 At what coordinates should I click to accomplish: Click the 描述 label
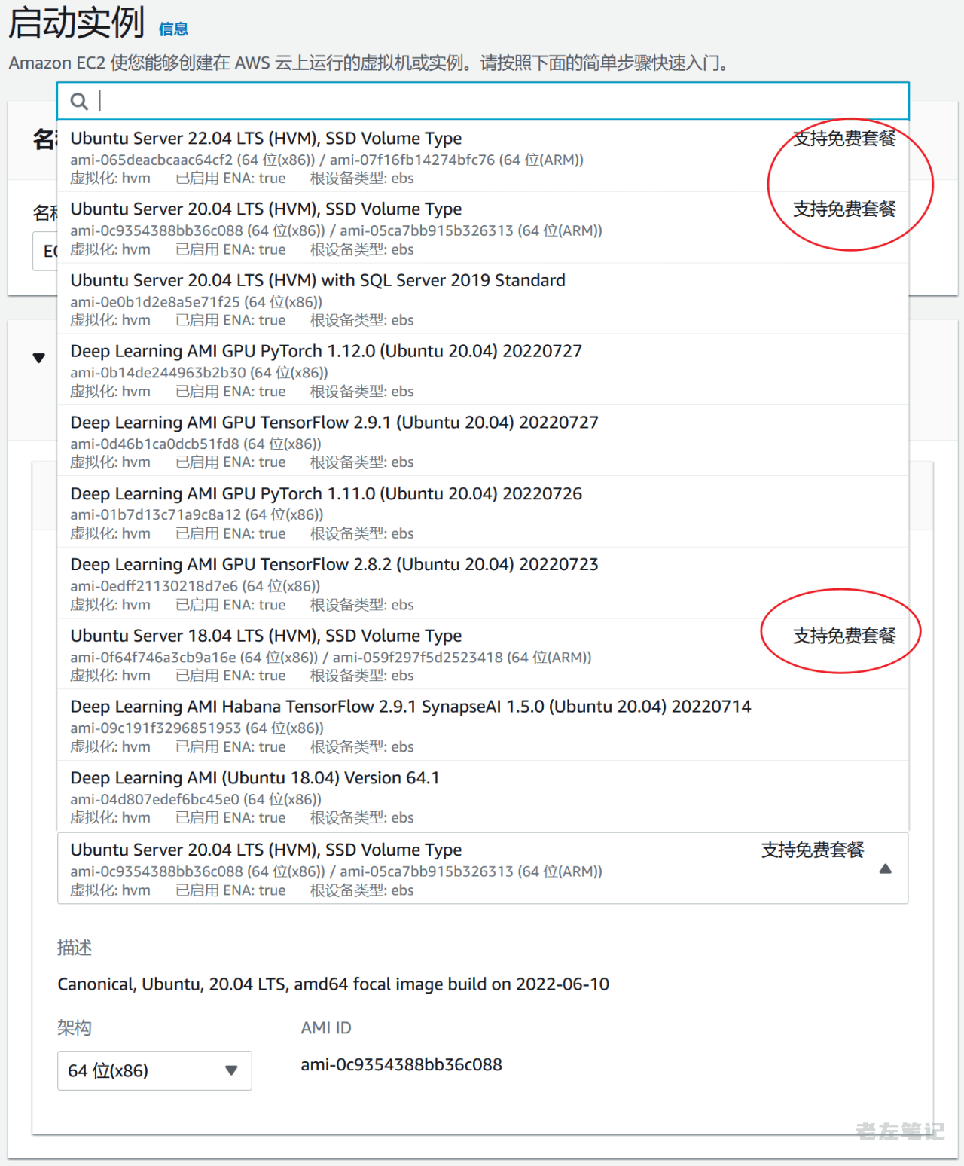coord(75,948)
